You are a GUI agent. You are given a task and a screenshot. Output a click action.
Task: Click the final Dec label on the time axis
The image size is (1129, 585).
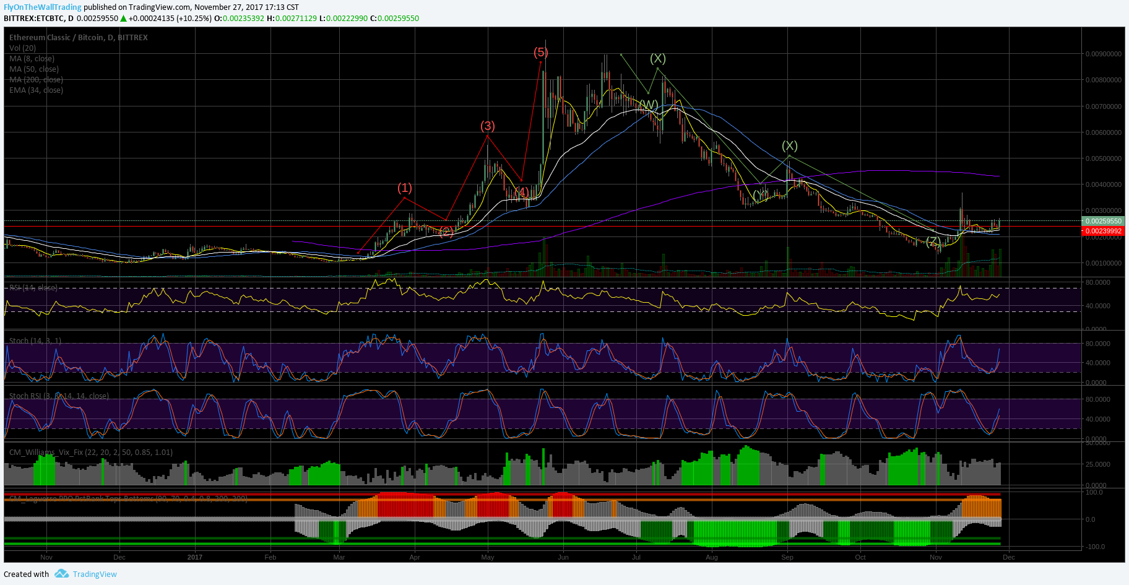(x=1009, y=557)
